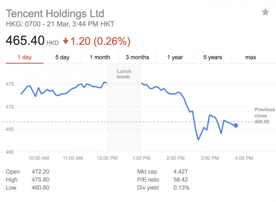Switch chart to max range

pos(251,57)
